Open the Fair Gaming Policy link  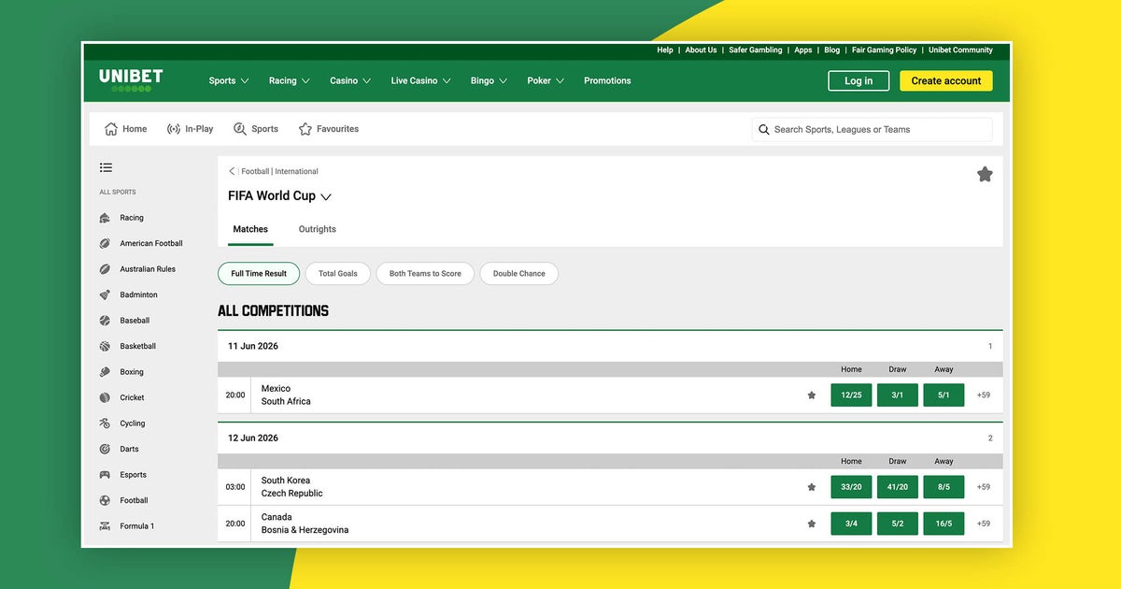[884, 50]
